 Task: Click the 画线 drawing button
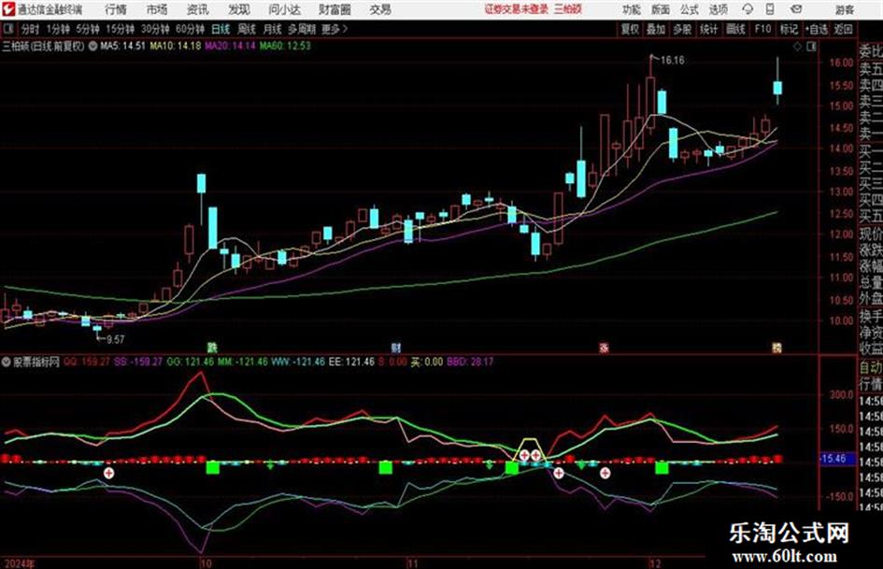(x=735, y=29)
